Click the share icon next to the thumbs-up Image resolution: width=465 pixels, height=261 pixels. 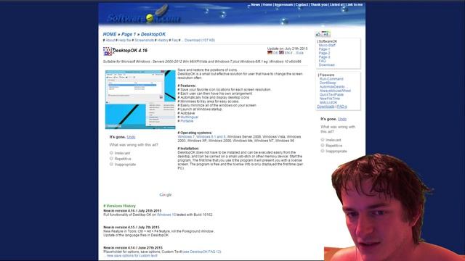[326, 34]
